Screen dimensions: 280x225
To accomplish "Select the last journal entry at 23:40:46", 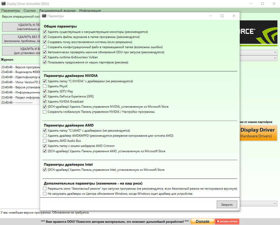I will (x=20, y=103).
